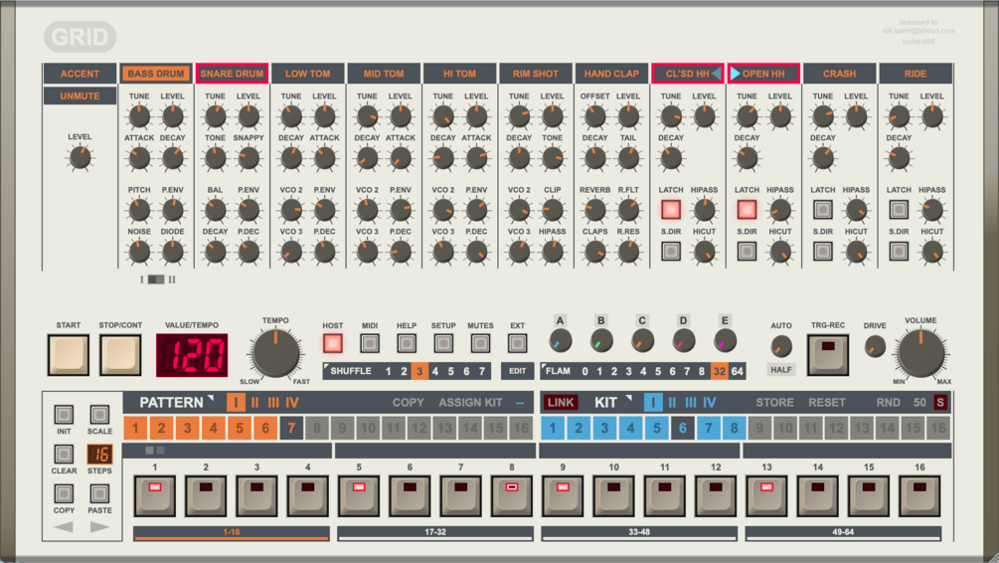The image size is (999, 563).
Task: Select the HAND CLAP instrument
Action: [x=611, y=74]
